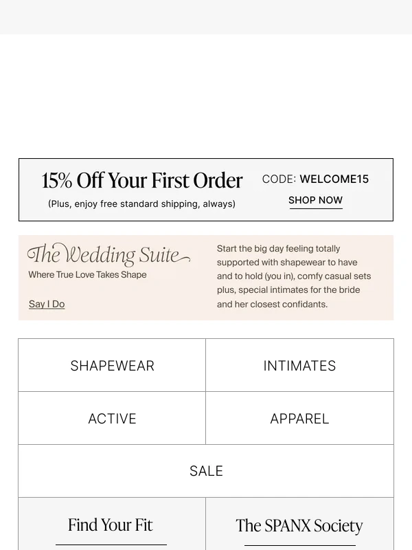
Task: Click the underline below The SPANX Society
Action: [300, 545]
